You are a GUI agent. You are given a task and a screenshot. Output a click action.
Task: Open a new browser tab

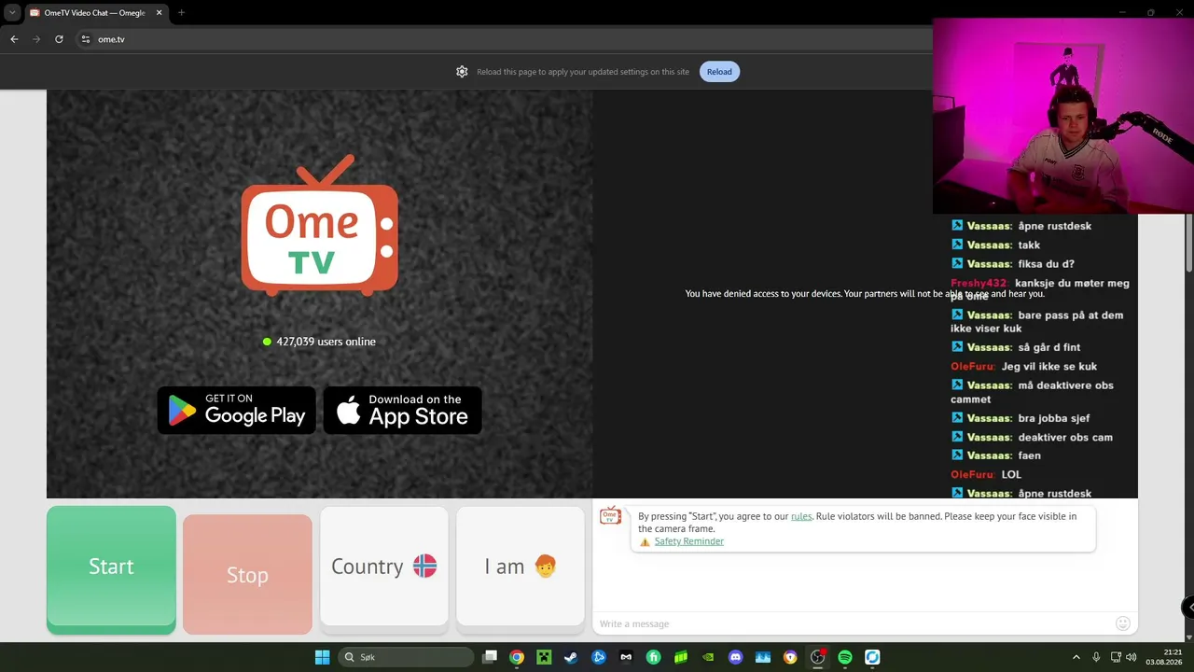(x=181, y=13)
